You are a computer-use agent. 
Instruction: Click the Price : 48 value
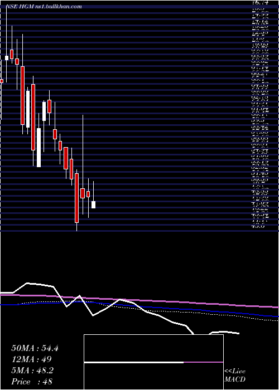click(32, 381)
